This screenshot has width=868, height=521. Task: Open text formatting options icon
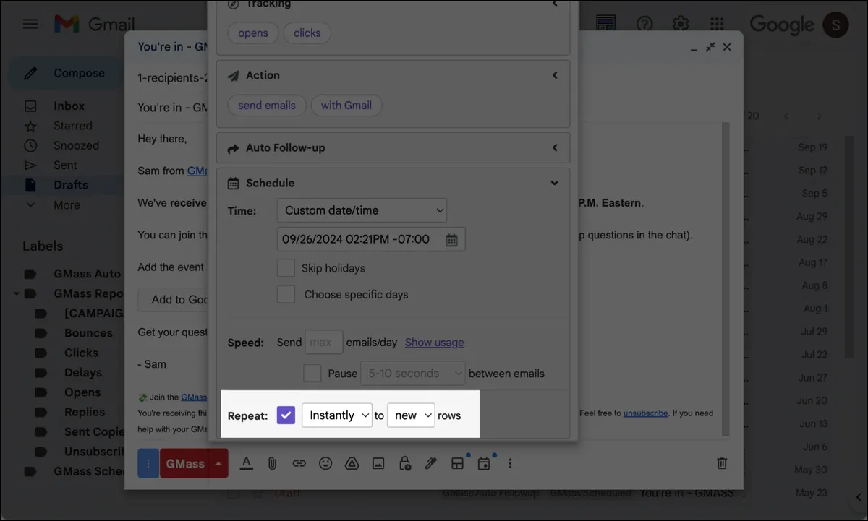click(246, 463)
